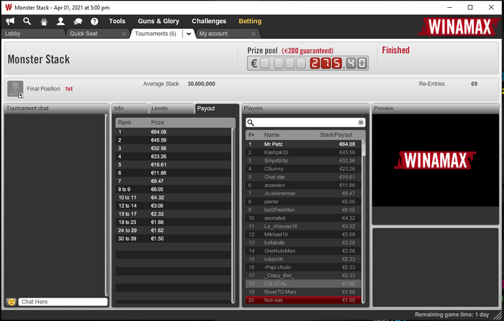Click the 1st final position text
This screenshot has height=321, width=504.
tap(69, 89)
